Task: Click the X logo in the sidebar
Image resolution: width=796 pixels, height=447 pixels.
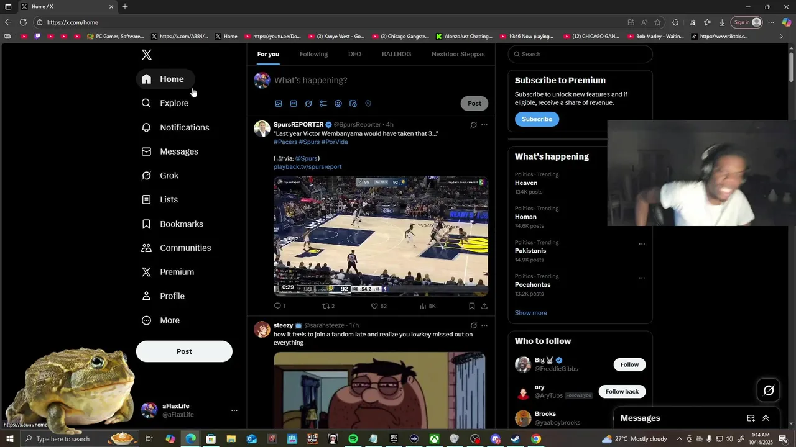Action: [146, 55]
